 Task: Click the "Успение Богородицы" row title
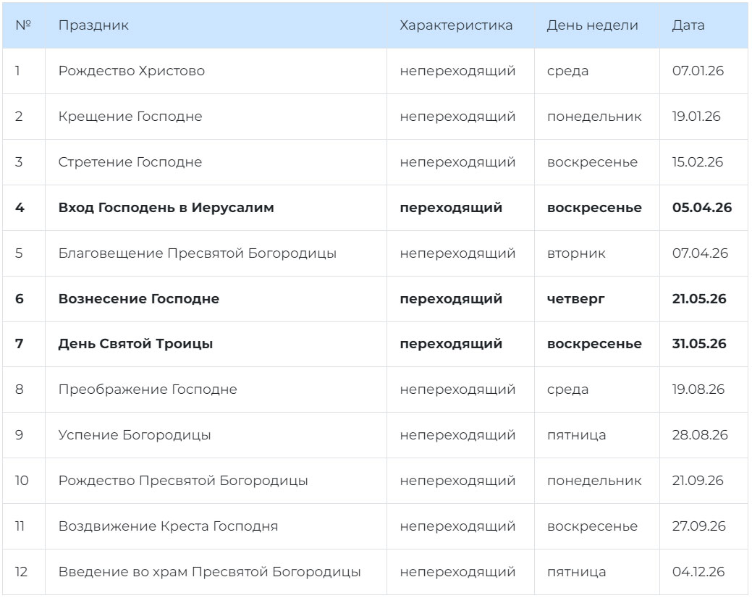coord(135,435)
